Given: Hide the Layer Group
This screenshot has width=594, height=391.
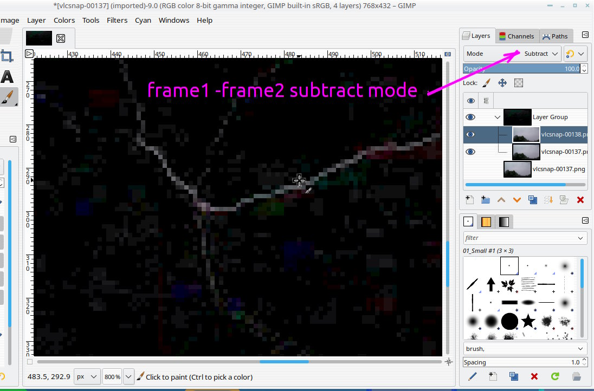Looking at the screenshot, I should (470, 117).
